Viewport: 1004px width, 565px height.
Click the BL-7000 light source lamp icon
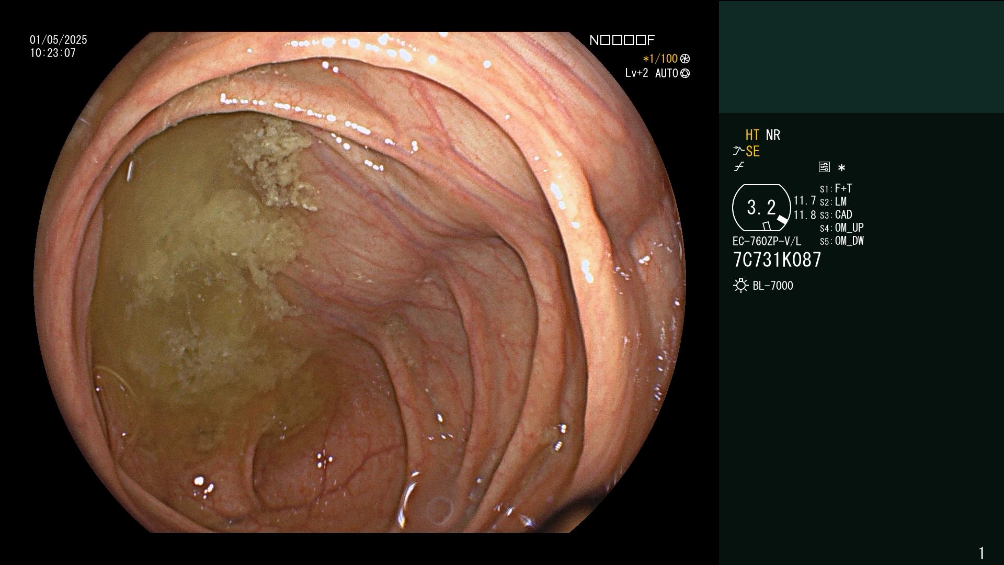point(741,286)
